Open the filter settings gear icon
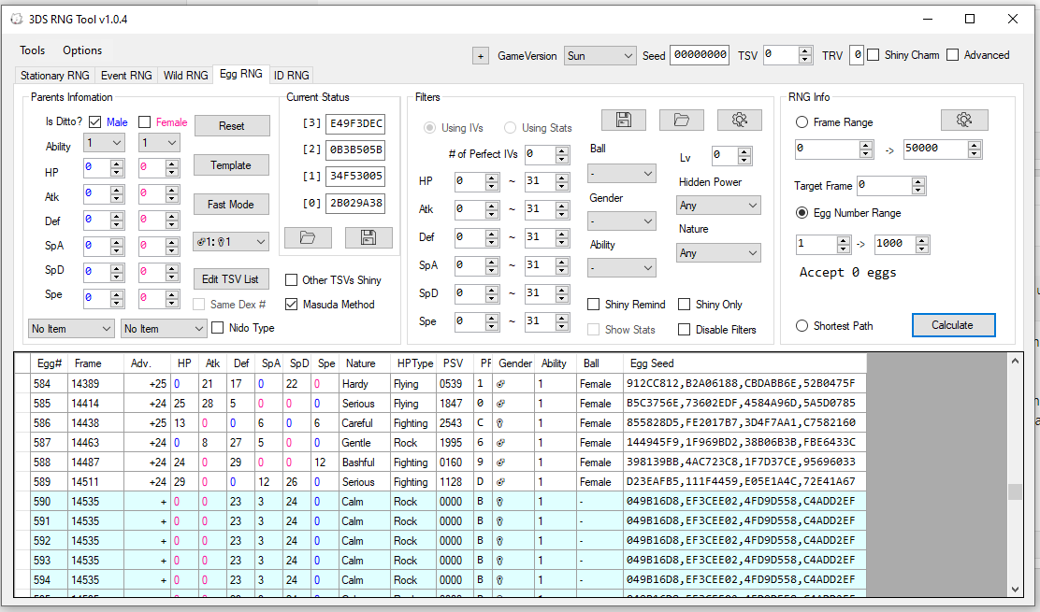Image resolution: width=1040 pixels, height=612 pixels. 739,120
